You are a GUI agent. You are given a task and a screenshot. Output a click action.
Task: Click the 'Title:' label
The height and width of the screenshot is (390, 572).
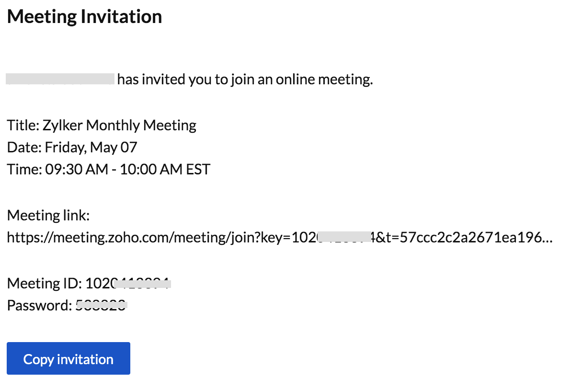23,126
